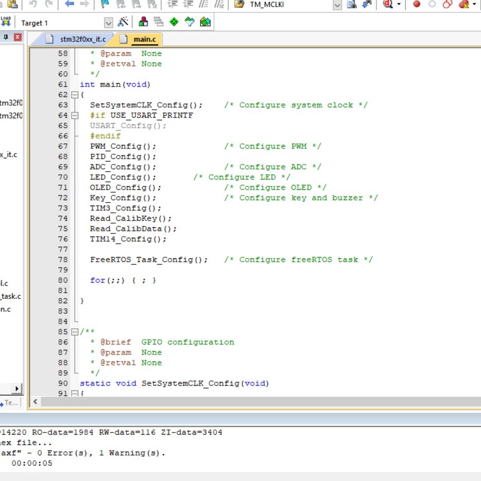Collapse the #if block at line 64
481x481 pixels.
coord(75,115)
